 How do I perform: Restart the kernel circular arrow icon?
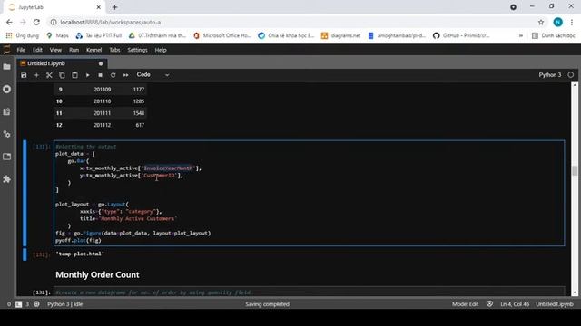pos(113,75)
